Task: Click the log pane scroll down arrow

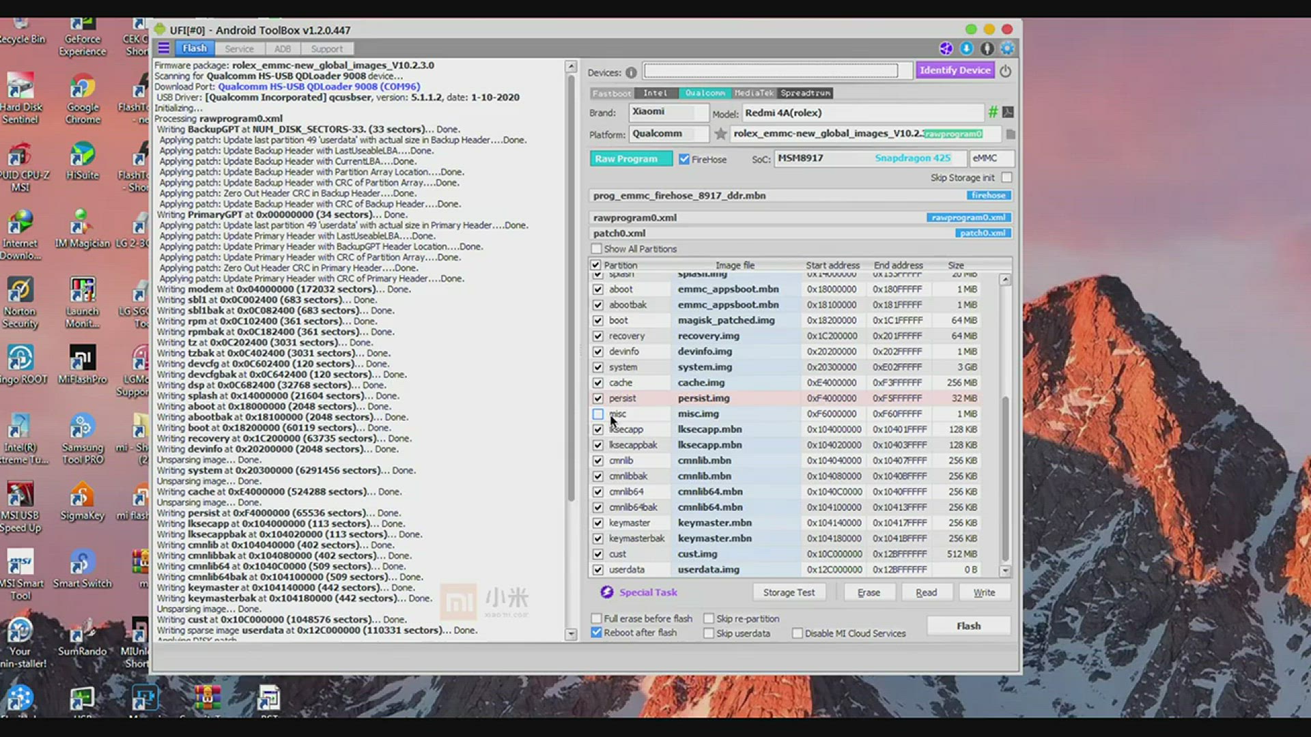Action: [x=571, y=634]
